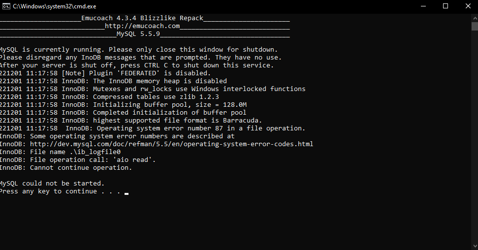Click the blinking cursor after 'Press any key'
The width and height of the screenshot is (478, 250).
(x=127, y=193)
